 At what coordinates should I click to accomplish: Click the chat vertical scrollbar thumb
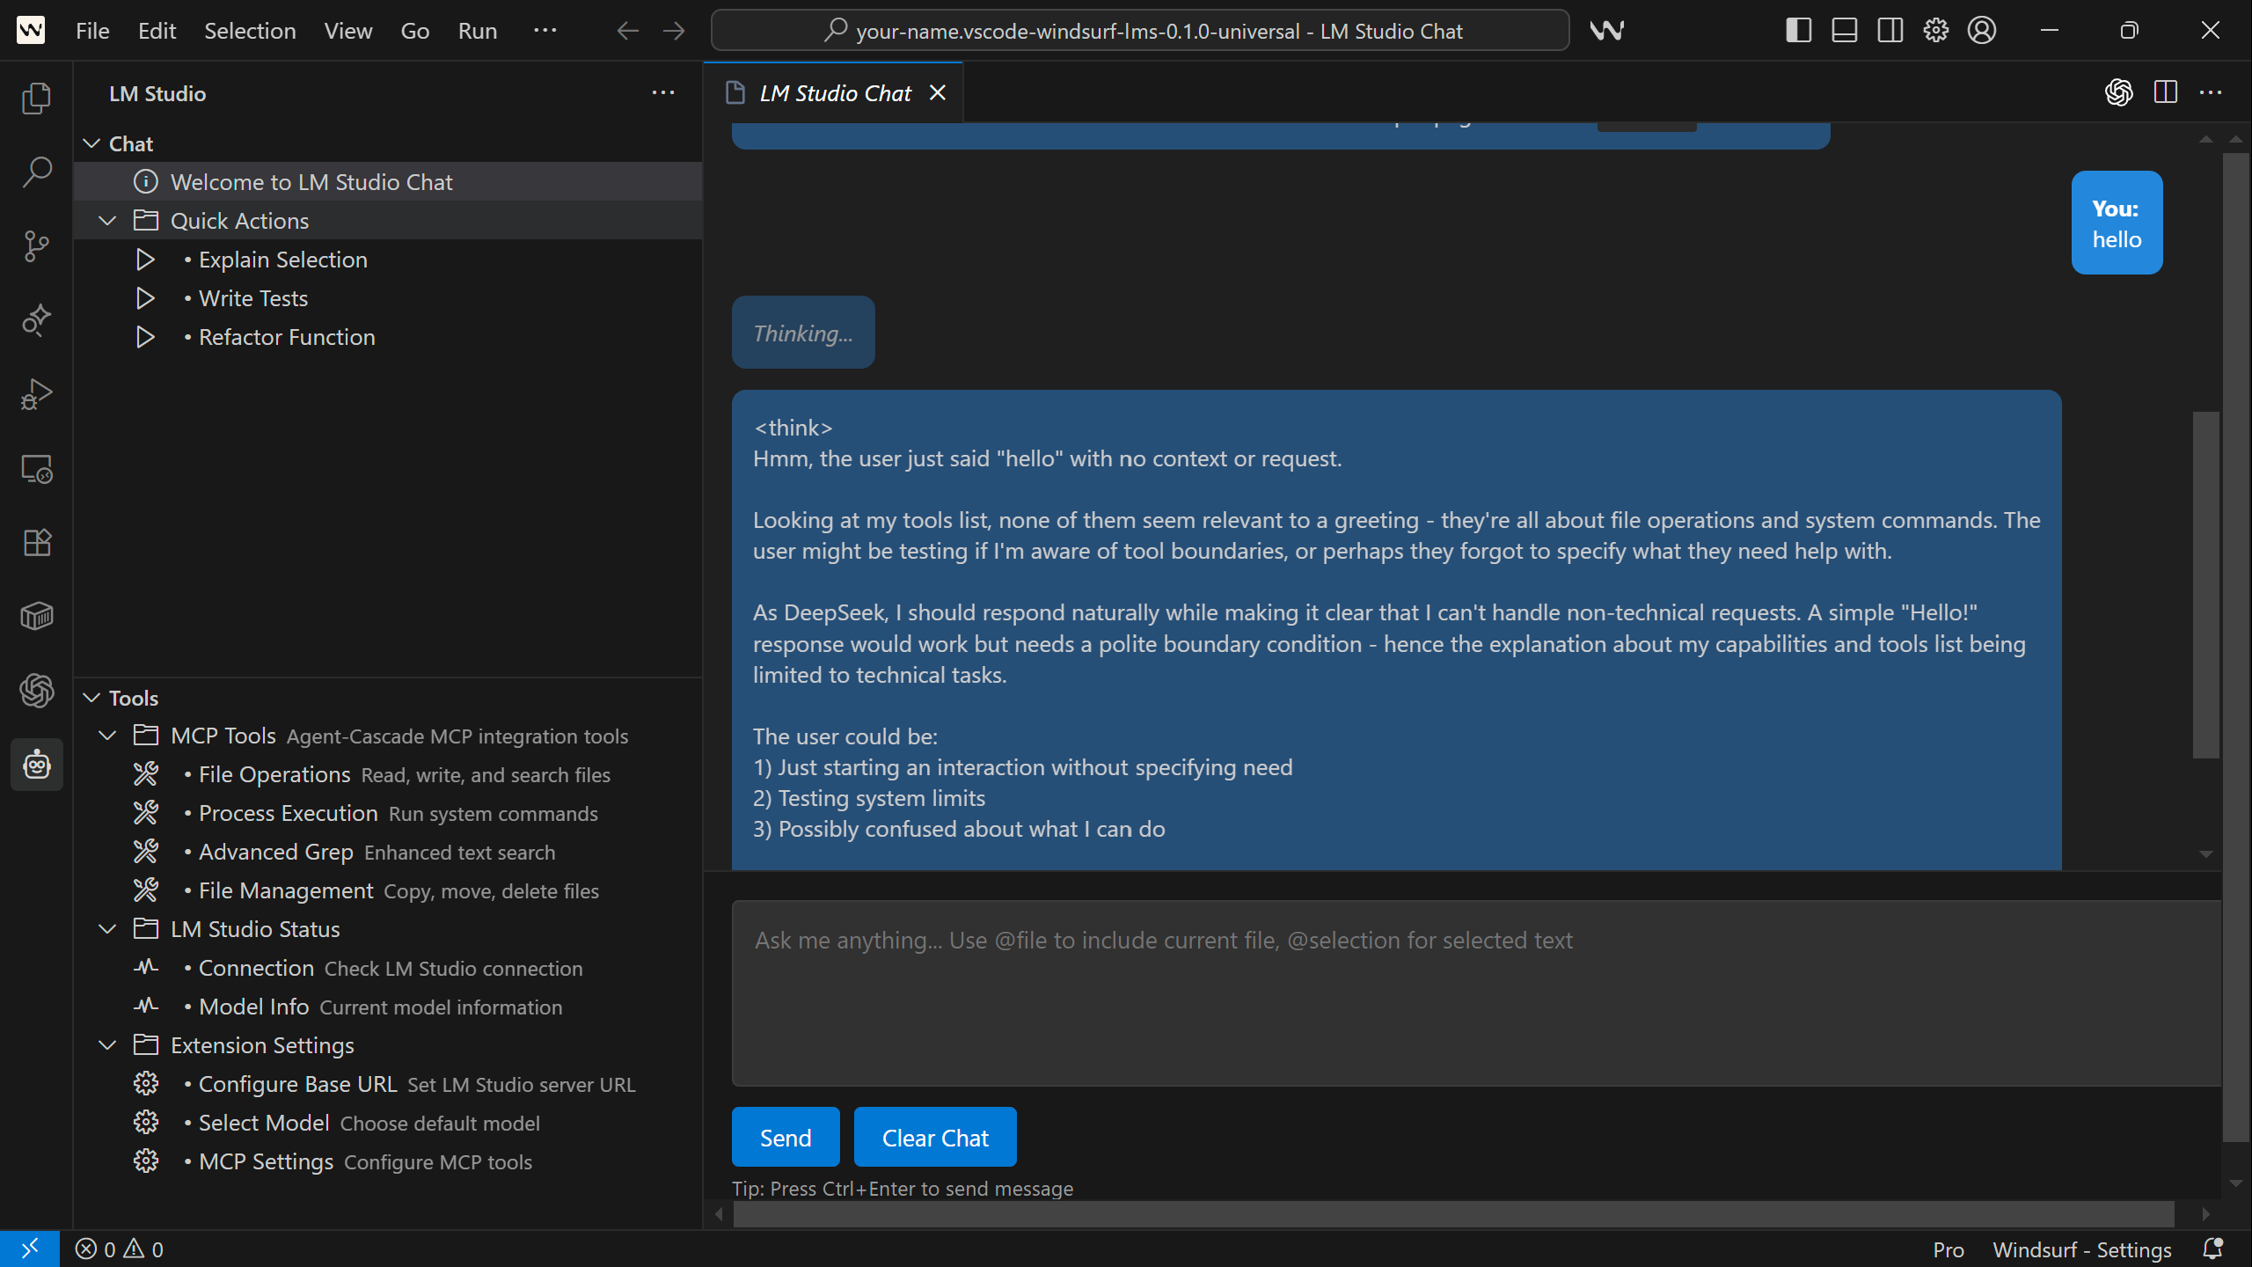click(2205, 584)
